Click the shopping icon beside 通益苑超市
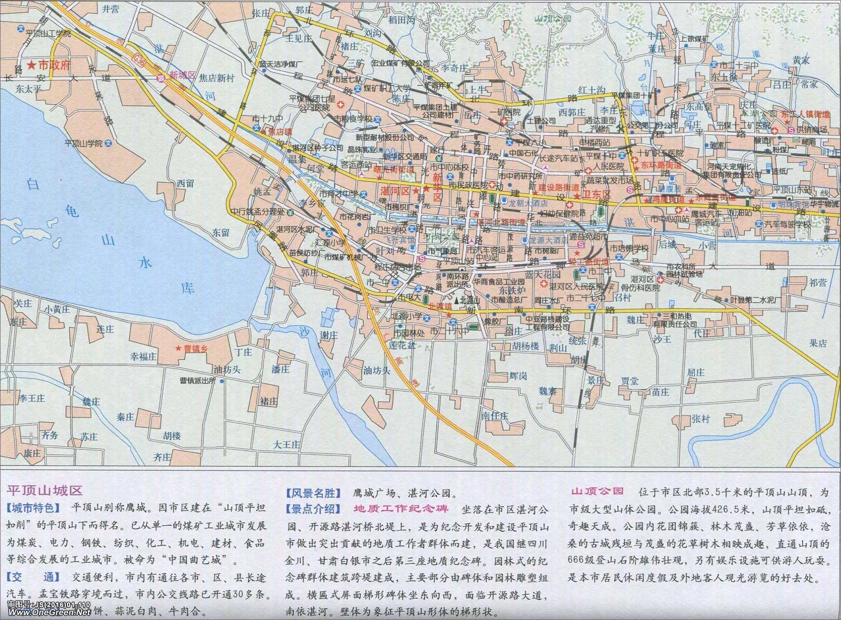Viewport: 841px width, 620px height. [580, 244]
